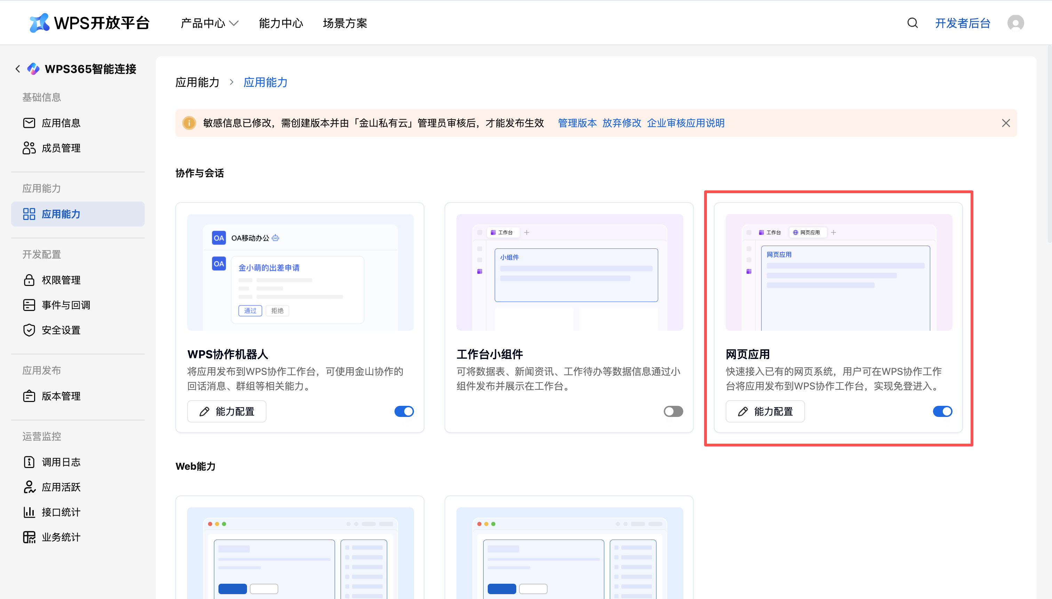Select 调用日志 in the sidebar
The width and height of the screenshot is (1052, 599).
coord(78,462)
